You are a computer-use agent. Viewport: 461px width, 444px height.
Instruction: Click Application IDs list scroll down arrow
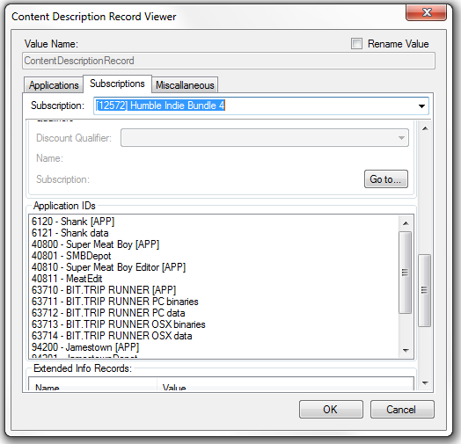pyautogui.click(x=406, y=350)
